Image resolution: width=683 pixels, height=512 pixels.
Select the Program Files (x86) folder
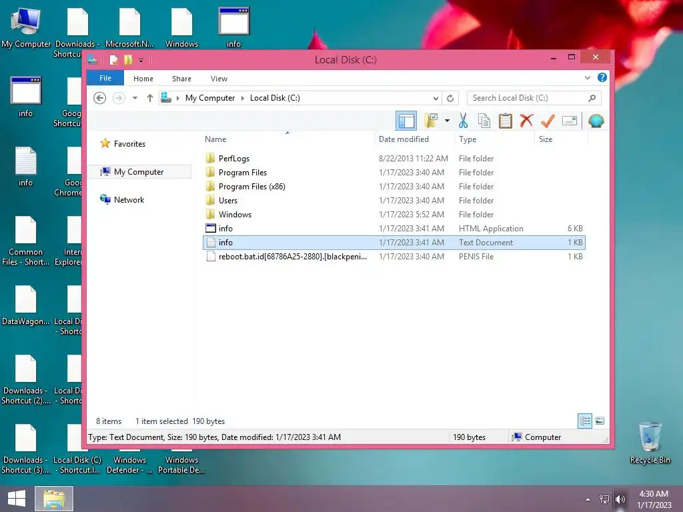click(x=394, y=187)
